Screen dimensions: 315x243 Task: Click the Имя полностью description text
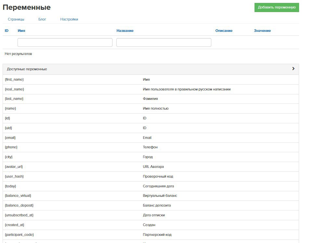coord(156,108)
